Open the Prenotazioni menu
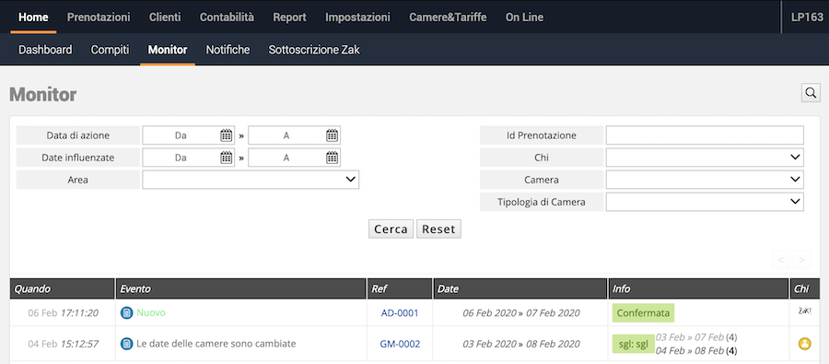The width and height of the screenshot is (829, 364). click(x=99, y=17)
